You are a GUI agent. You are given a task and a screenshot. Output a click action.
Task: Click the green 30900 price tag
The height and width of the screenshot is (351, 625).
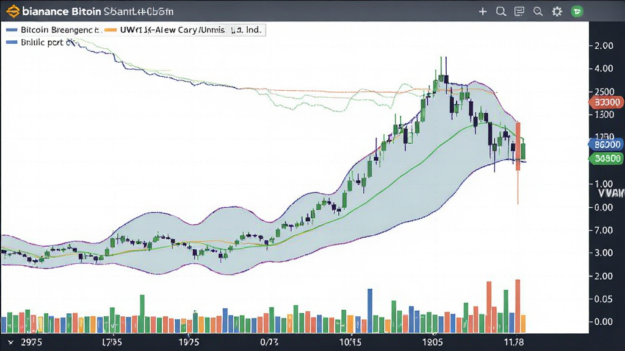pyautogui.click(x=606, y=159)
